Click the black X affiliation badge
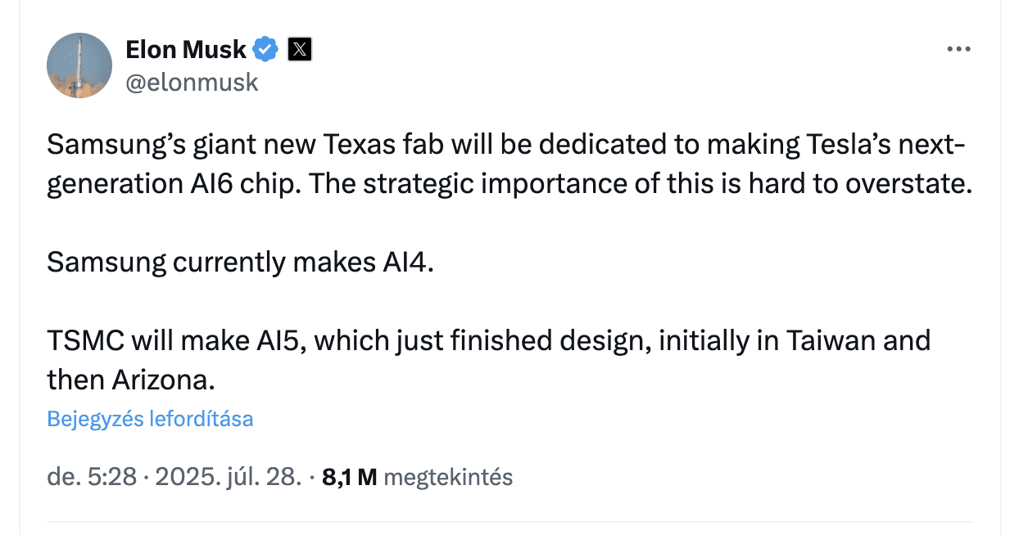Viewport: 1019px width, 535px height. point(300,50)
